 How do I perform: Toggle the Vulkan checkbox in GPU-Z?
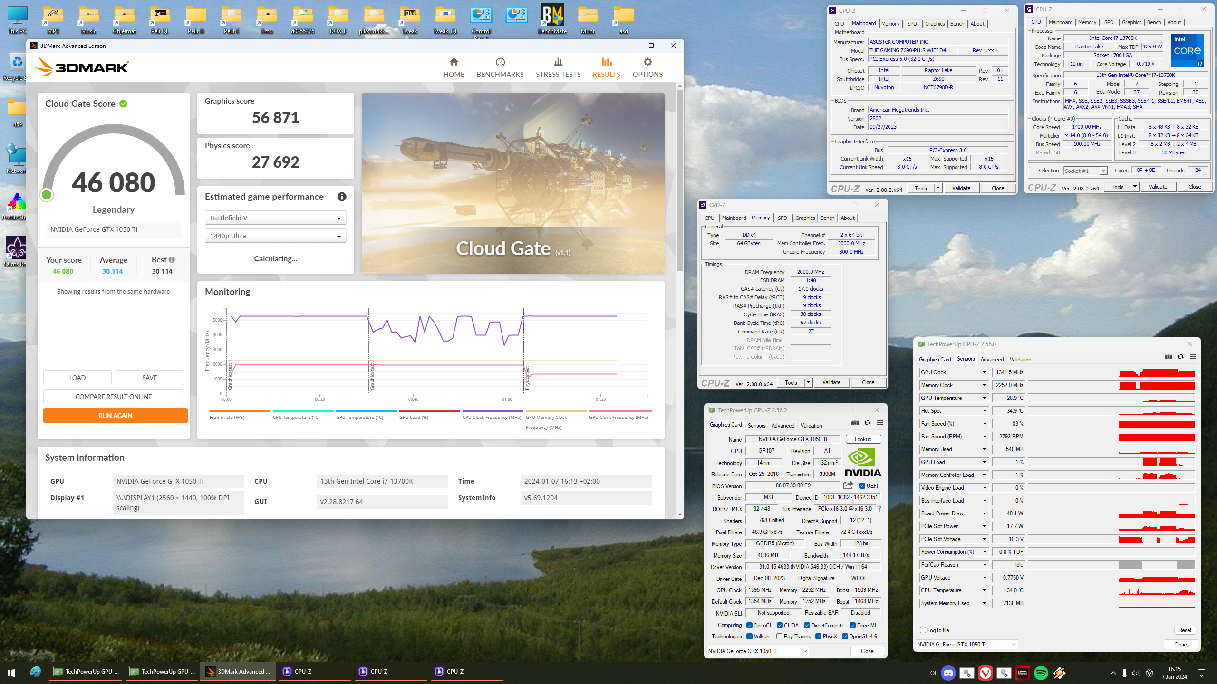pyautogui.click(x=749, y=636)
